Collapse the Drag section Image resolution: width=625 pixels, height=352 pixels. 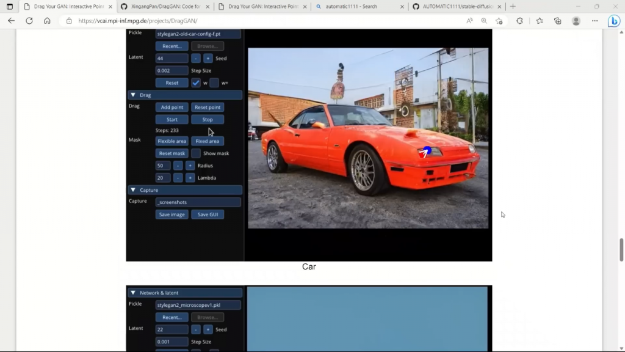[x=133, y=95]
